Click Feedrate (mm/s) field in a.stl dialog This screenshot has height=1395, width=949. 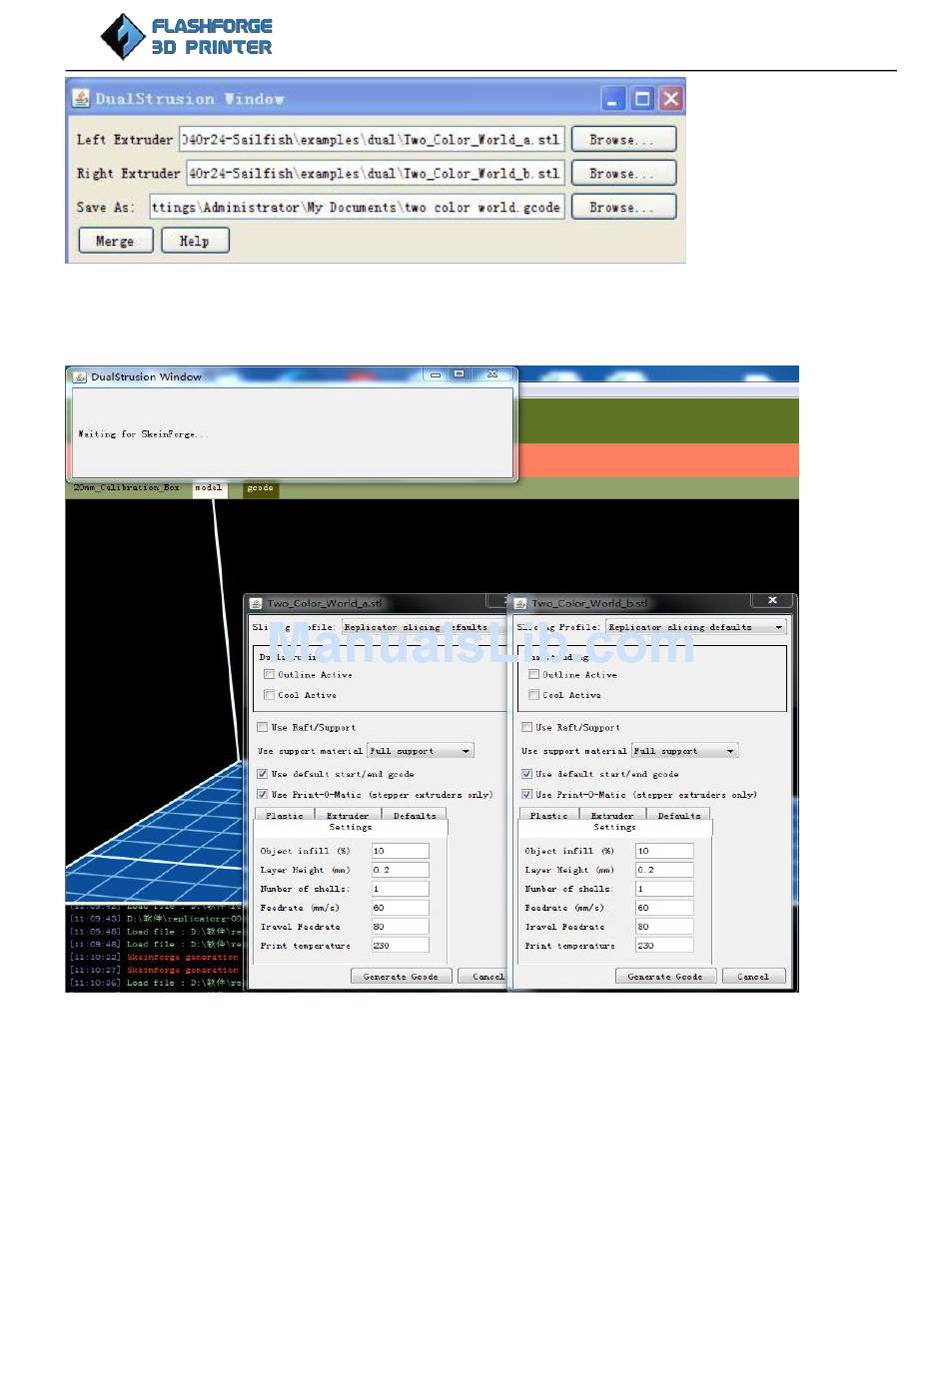tap(401, 908)
